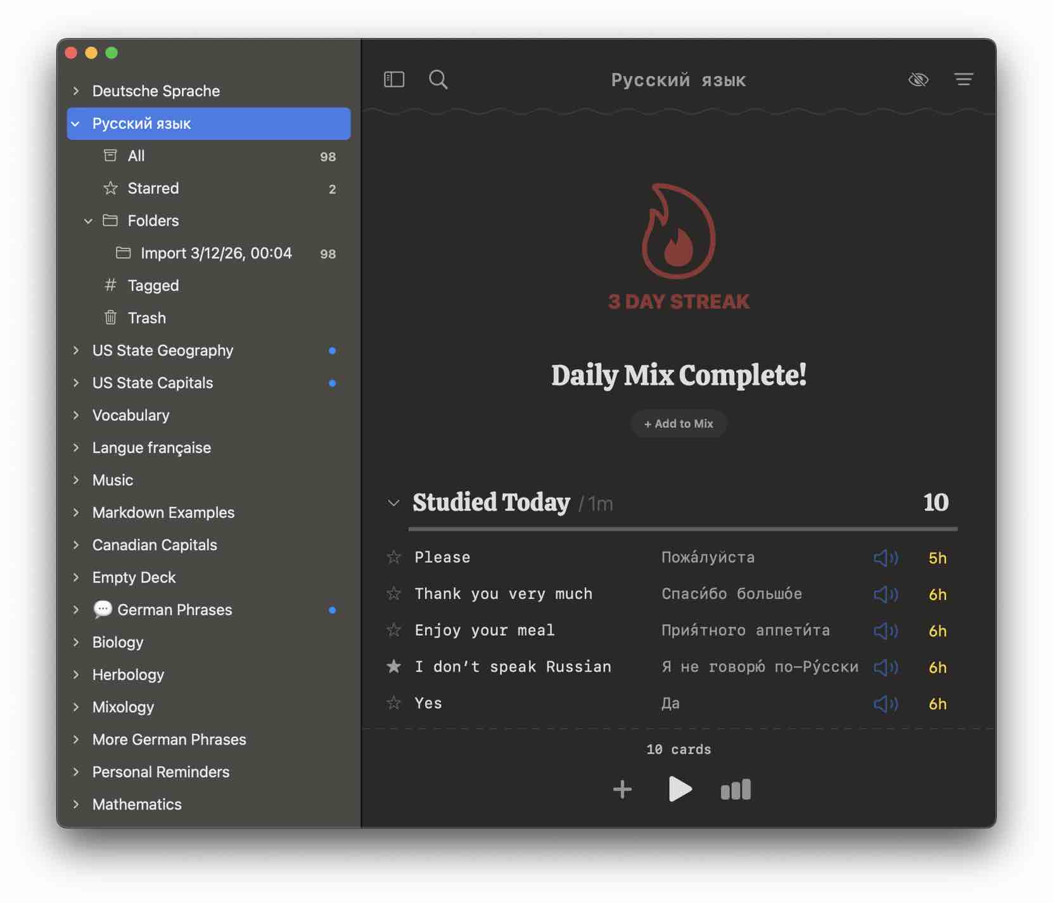Play audio for the Please card
Screen dimensions: 1053x903
coord(885,558)
